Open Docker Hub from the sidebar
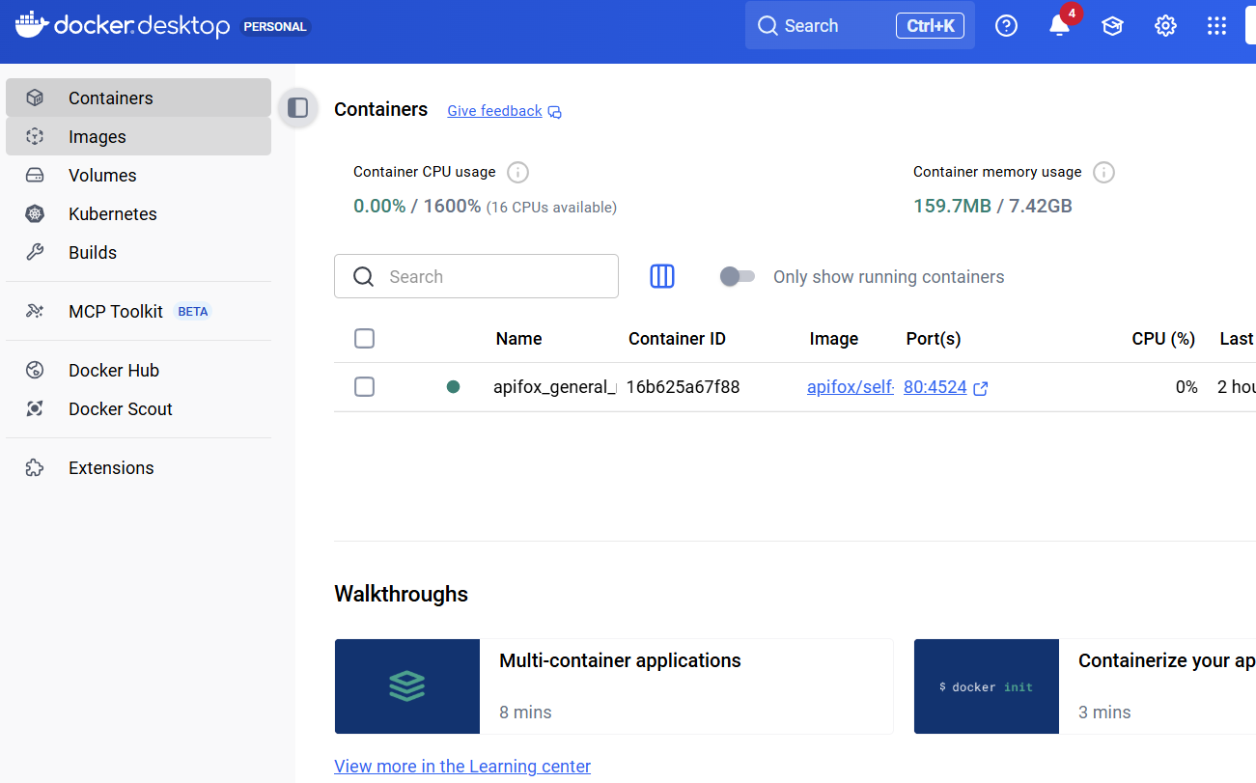 click(138, 370)
